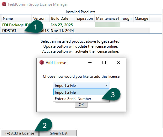Click the Feb 27, 2025 build date cell
Screen dimensions: 163x137
click(x=62, y=25)
